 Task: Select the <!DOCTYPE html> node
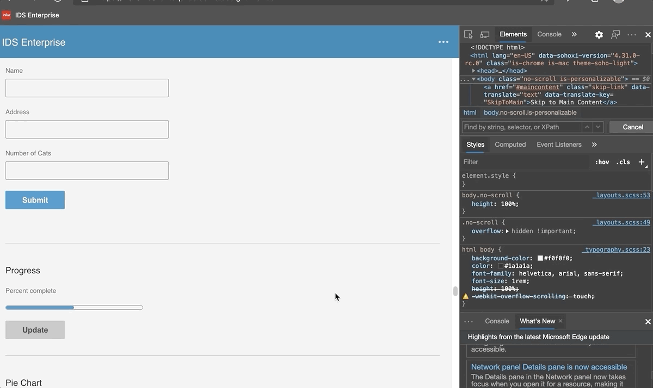click(497, 47)
